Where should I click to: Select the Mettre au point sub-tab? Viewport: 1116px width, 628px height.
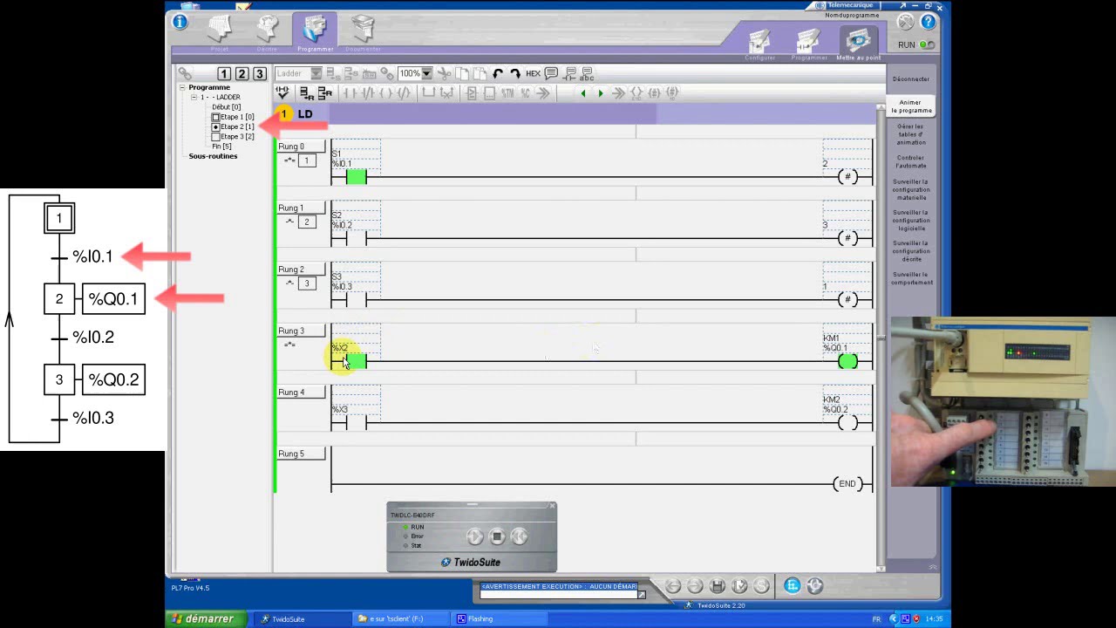tap(859, 44)
